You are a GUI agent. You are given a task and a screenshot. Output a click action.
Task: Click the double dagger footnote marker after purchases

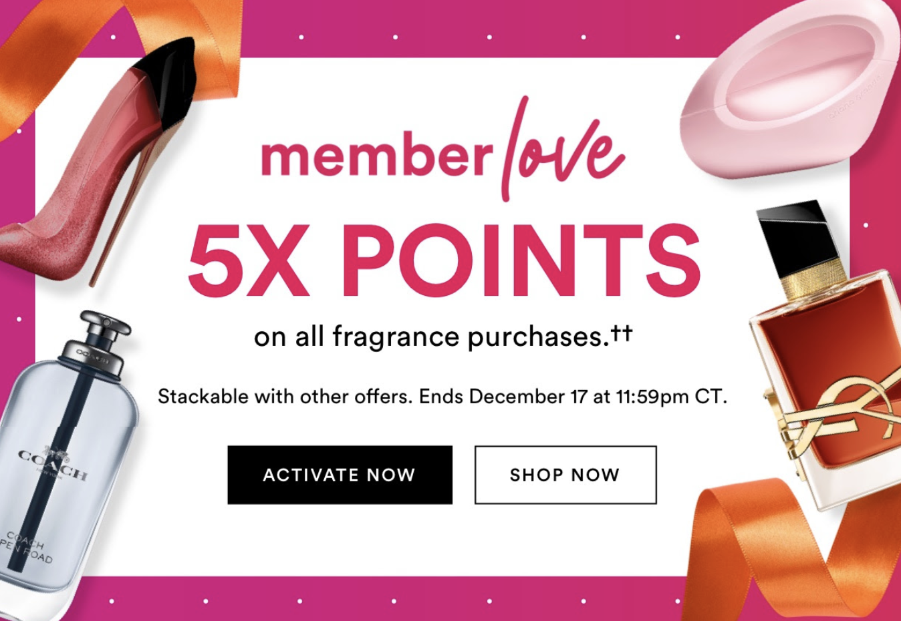pyautogui.click(x=622, y=333)
